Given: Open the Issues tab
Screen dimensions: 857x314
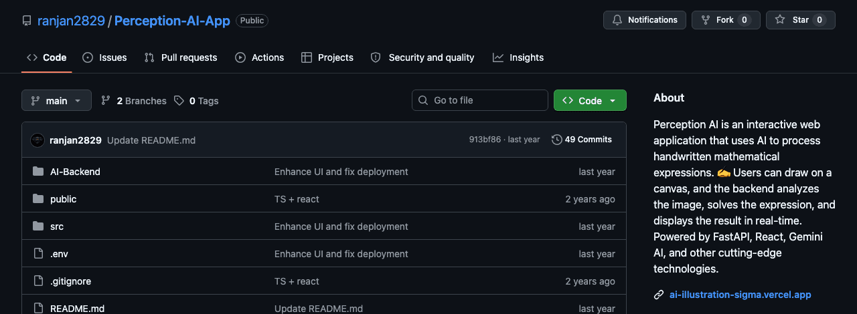Looking at the screenshot, I should click(x=104, y=57).
